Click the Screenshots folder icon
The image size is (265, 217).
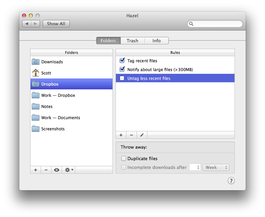pyautogui.click(x=36, y=129)
